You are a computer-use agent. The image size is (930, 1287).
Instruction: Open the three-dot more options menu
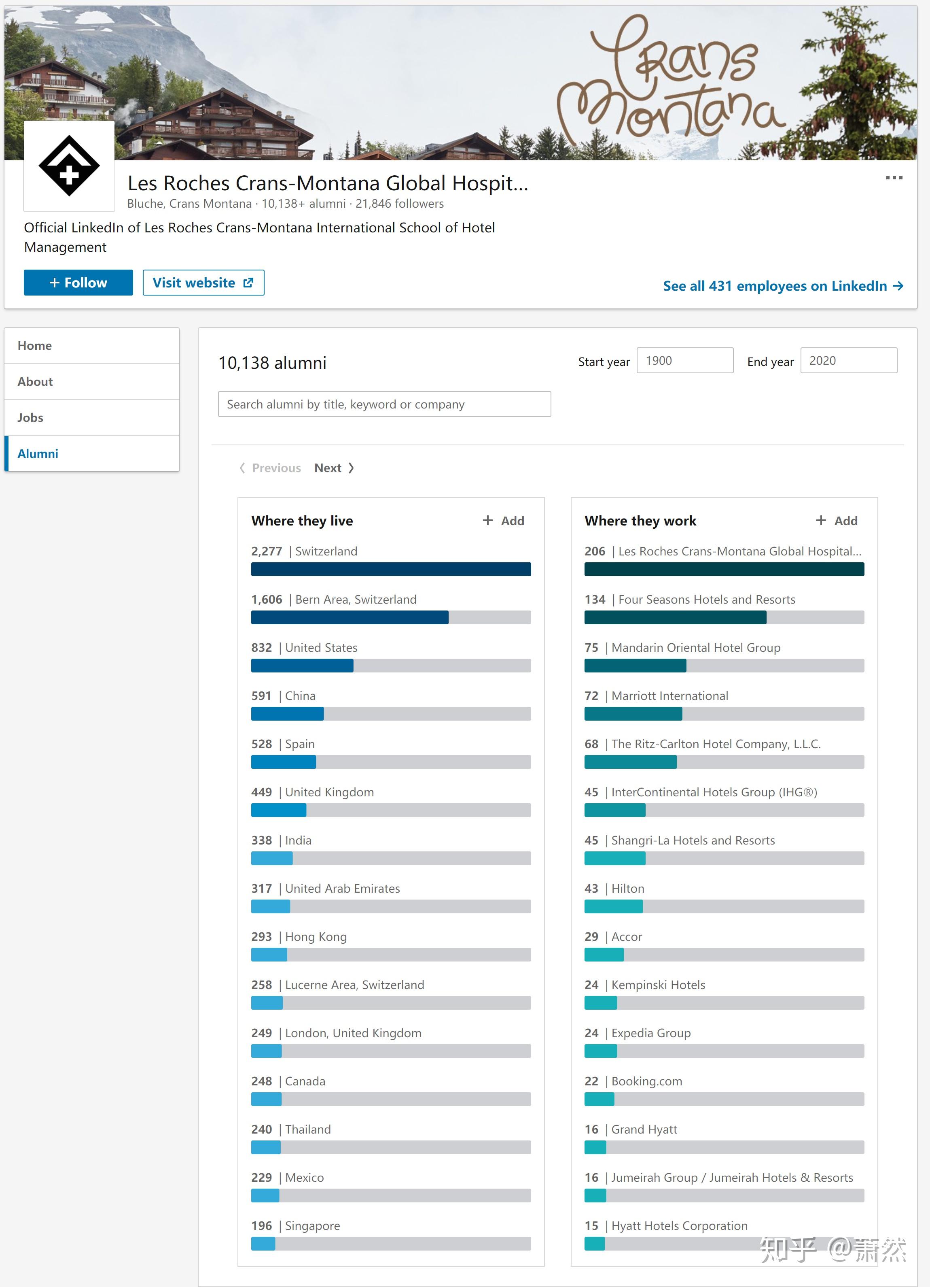[894, 178]
